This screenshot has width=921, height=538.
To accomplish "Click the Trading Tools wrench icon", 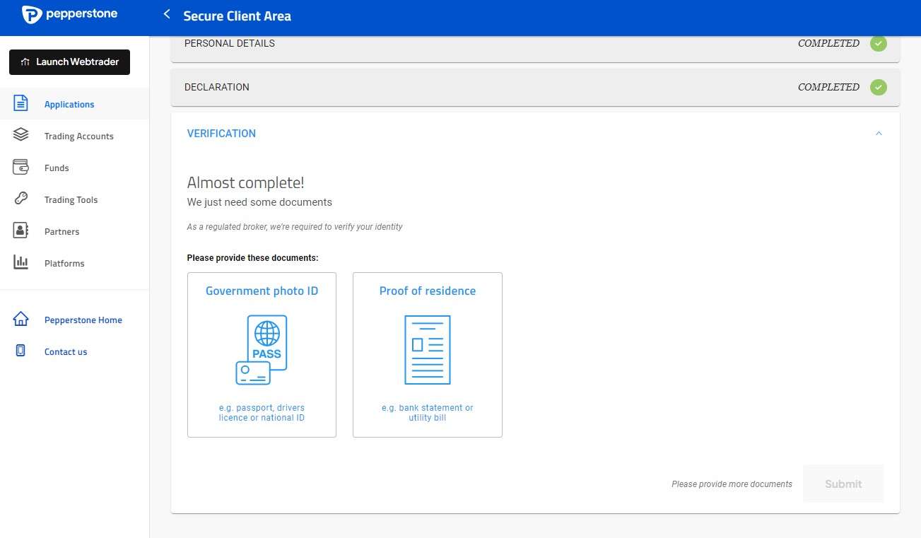I will click(x=20, y=199).
